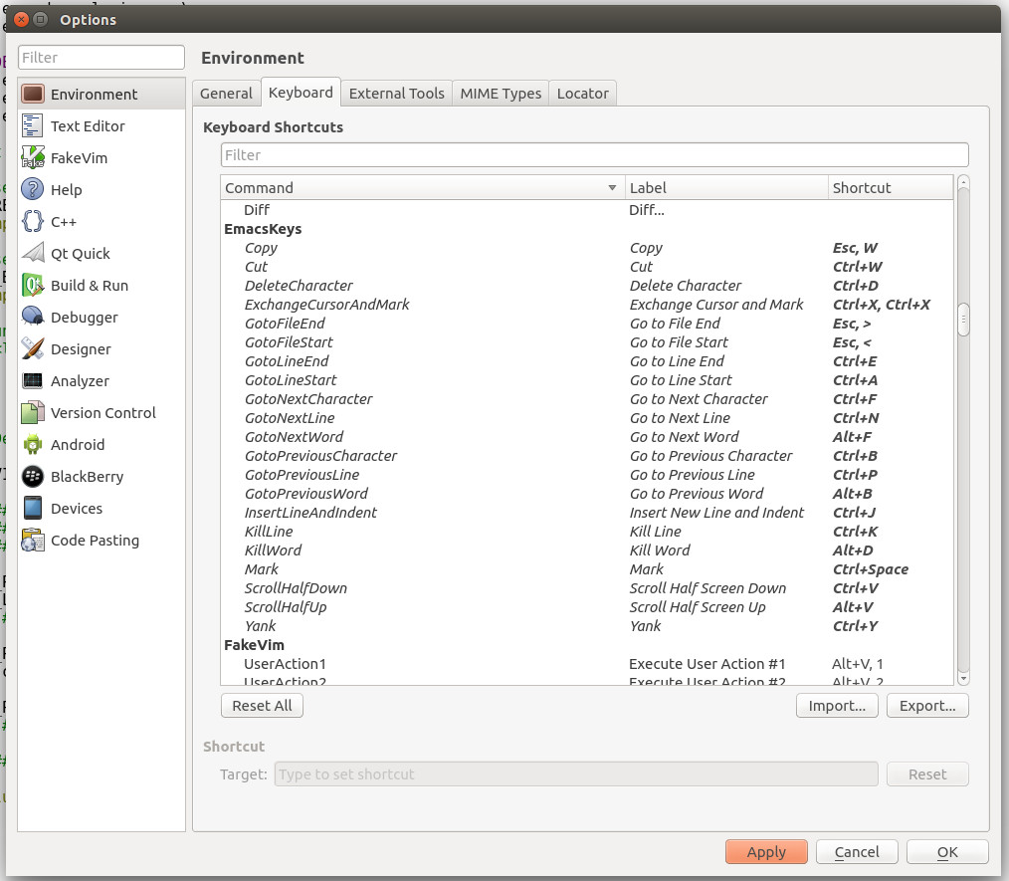This screenshot has width=1009, height=881.
Task: Select the C++ braces icon
Action: [33, 221]
